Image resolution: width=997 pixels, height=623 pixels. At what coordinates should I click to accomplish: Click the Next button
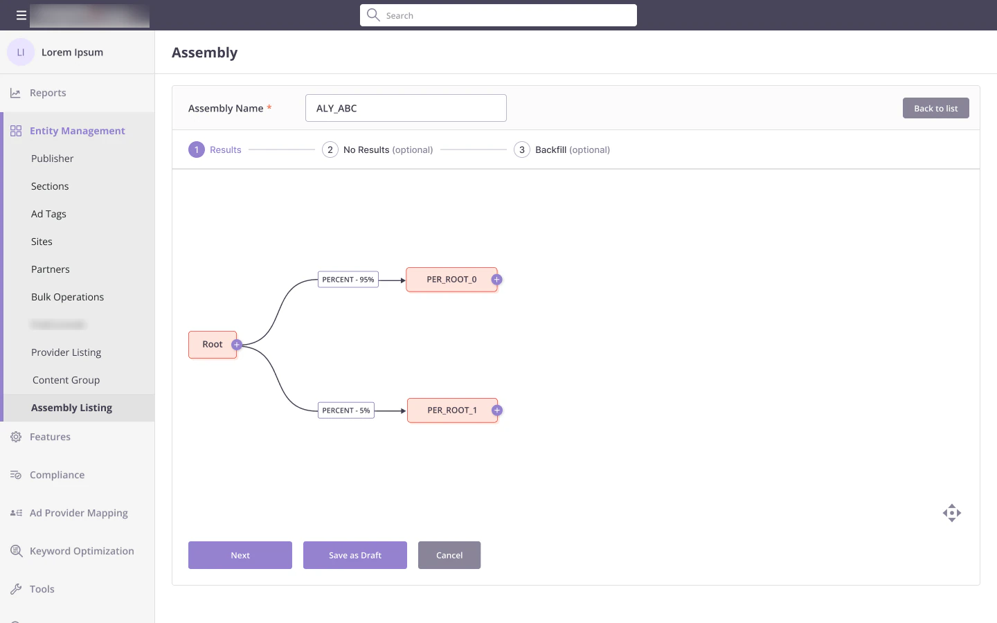240,555
